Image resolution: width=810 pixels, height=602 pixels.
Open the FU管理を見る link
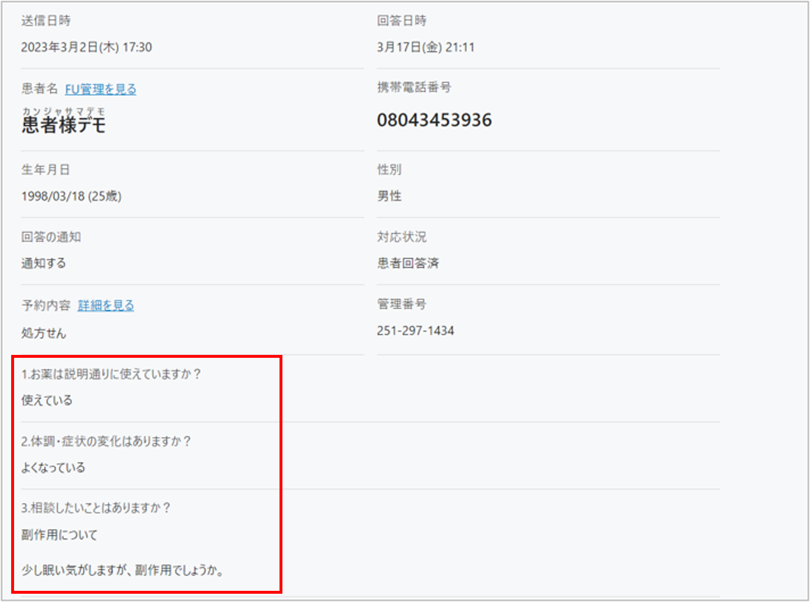click(100, 89)
